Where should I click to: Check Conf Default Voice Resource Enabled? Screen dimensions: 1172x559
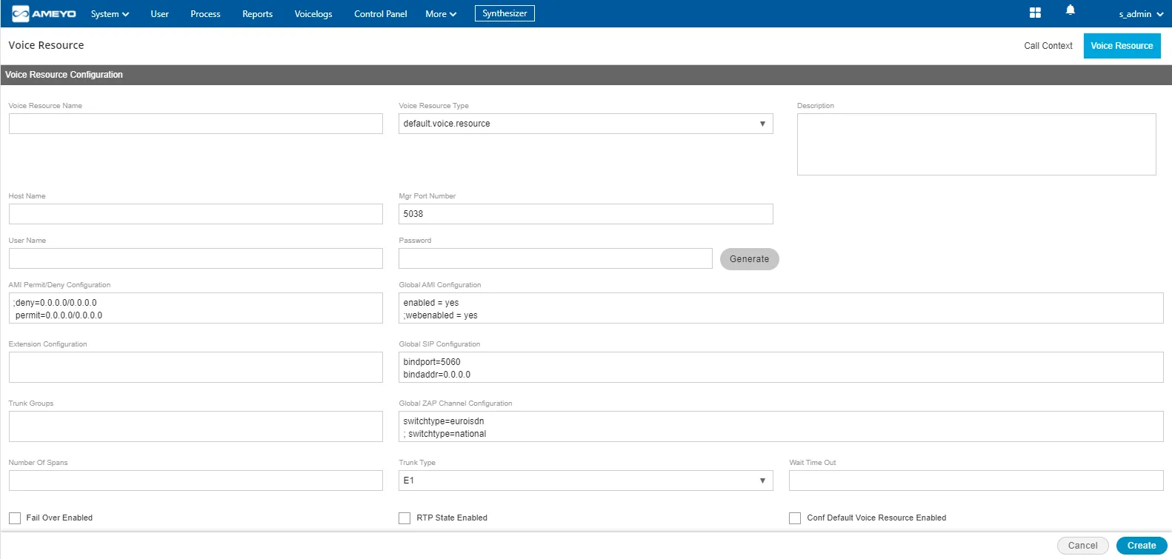point(795,518)
